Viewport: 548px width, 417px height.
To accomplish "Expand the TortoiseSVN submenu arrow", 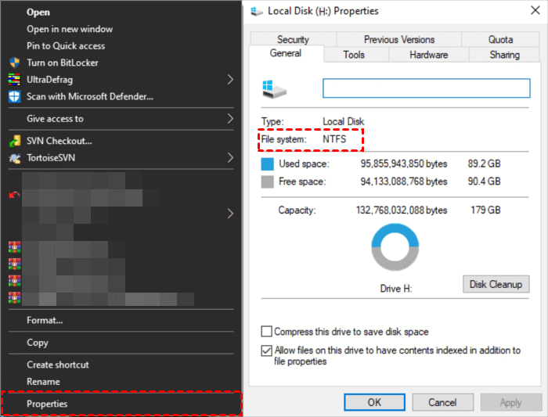I will point(230,158).
